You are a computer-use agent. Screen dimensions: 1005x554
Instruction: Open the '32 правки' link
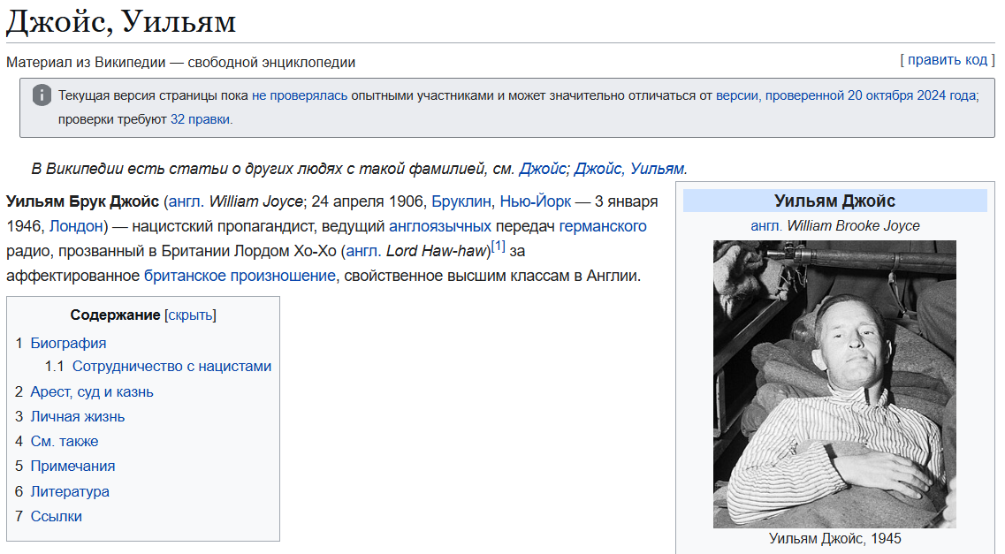tap(200, 119)
